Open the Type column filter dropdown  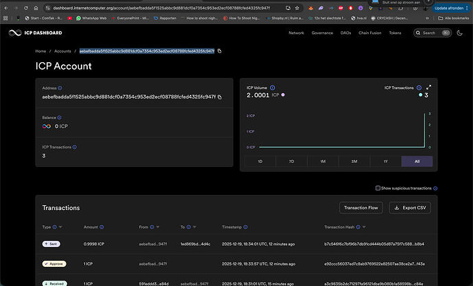pyautogui.click(x=60, y=227)
